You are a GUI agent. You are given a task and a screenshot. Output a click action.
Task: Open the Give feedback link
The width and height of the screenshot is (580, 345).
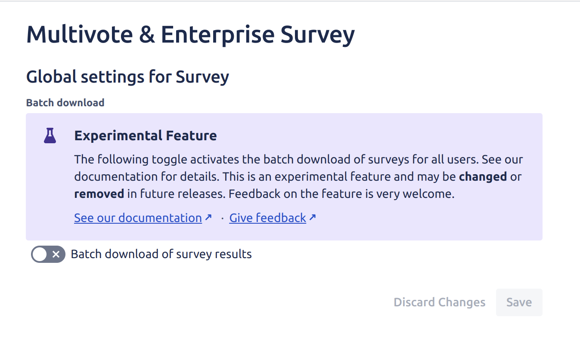(267, 218)
